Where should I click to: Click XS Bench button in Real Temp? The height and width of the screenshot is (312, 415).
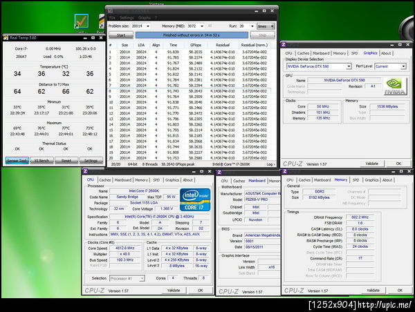click(41, 161)
